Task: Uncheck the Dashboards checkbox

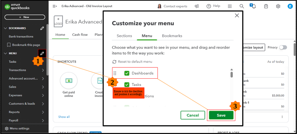Action: click(x=127, y=73)
